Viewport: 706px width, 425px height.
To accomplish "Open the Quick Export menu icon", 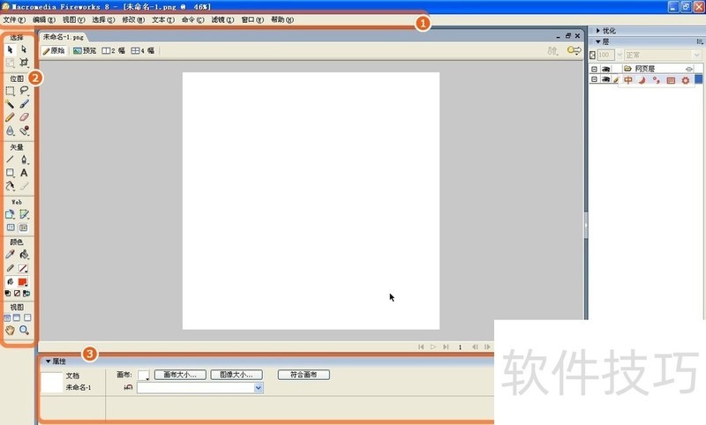I will pyautogui.click(x=575, y=50).
